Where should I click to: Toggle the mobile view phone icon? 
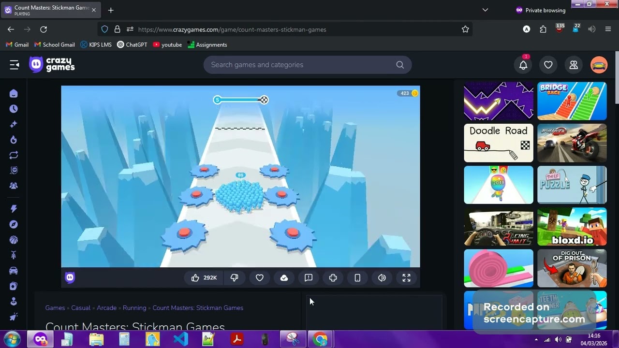click(x=357, y=278)
